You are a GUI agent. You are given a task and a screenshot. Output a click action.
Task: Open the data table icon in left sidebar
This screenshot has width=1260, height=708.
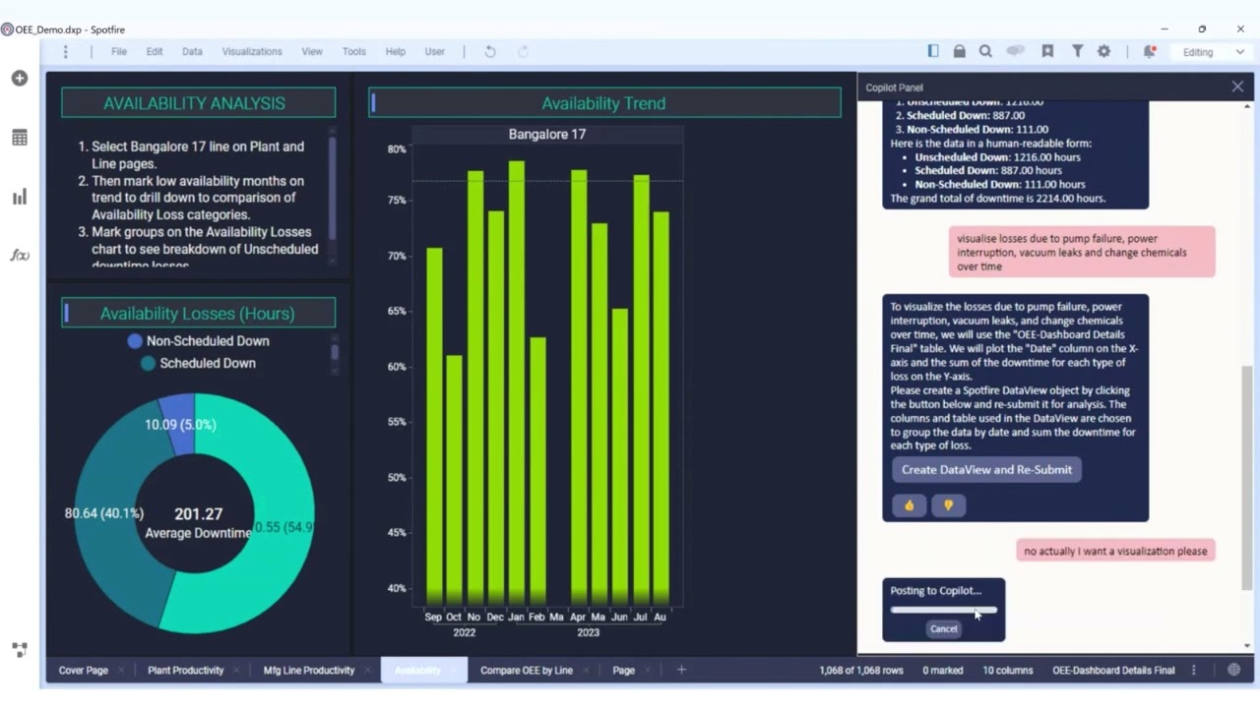[19, 138]
